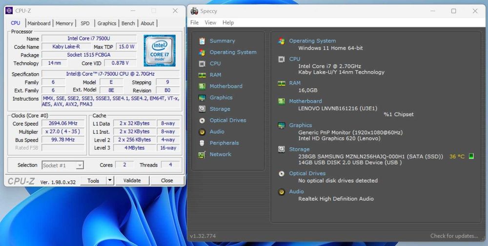Click the speaker icon beside Audio heading
Viewport: 488px width, 246px height.
[x=282, y=192]
